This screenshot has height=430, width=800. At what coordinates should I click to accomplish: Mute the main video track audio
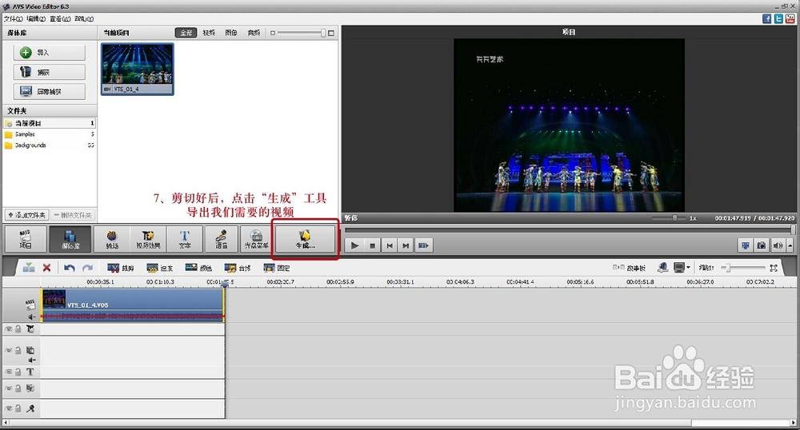pyautogui.click(x=31, y=317)
